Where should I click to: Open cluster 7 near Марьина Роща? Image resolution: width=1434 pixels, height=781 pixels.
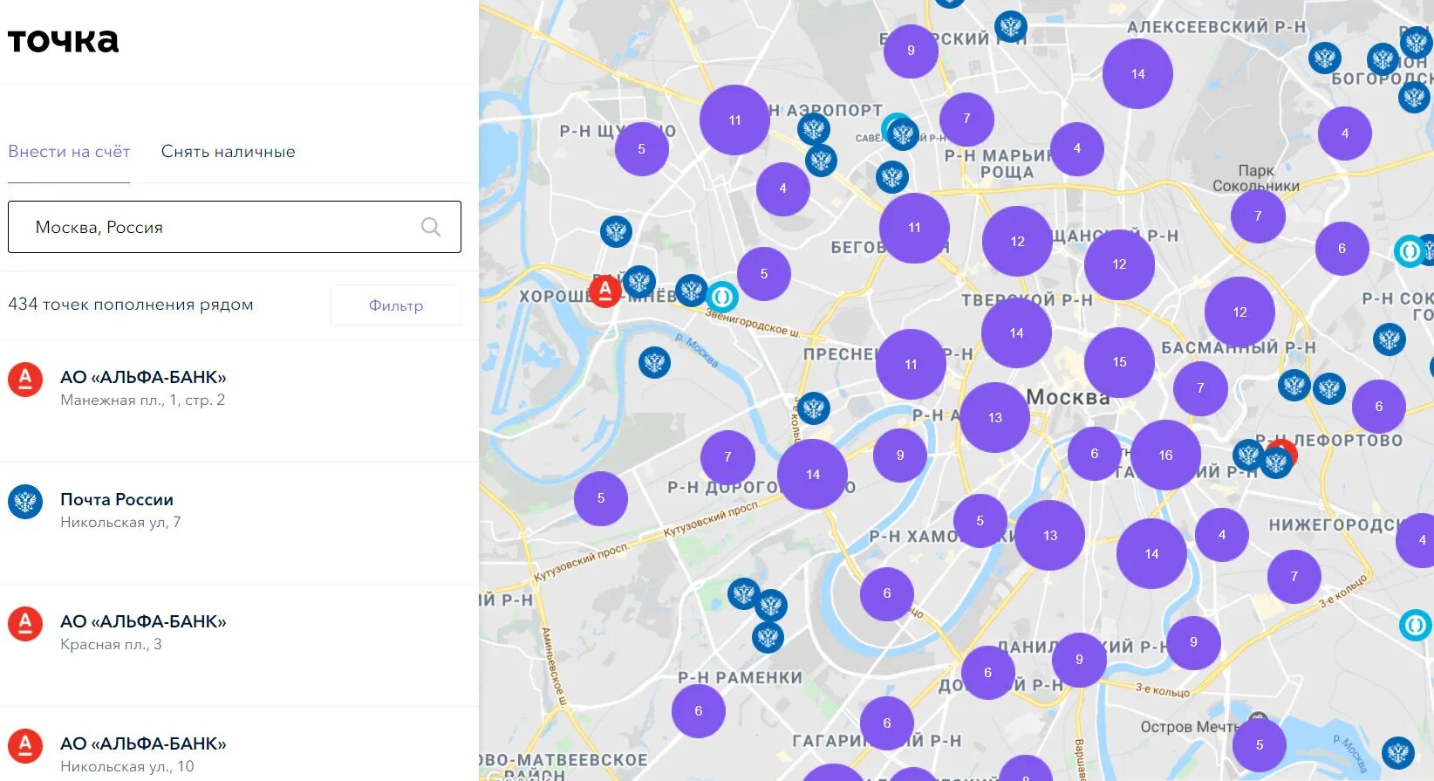[x=966, y=119]
